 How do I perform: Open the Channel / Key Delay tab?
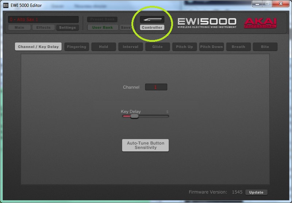[38, 47]
